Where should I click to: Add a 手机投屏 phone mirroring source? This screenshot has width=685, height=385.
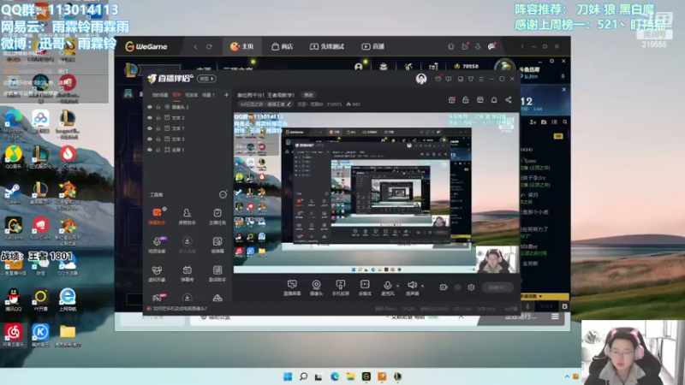coord(340,287)
